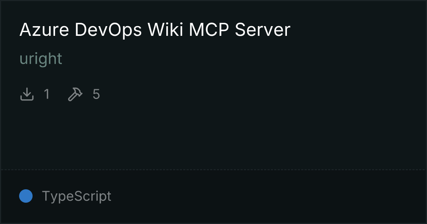Open the Azure DevOps Wiki MCP Server title
Viewport: 427px width, 224px height.
point(155,29)
